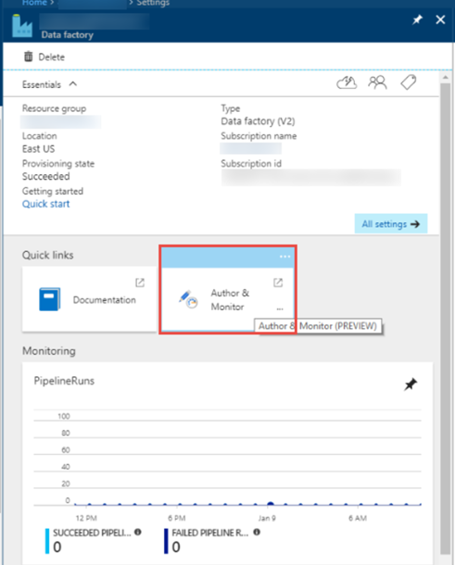Image resolution: width=455 pixels, height=565 pixels.
Task: Click the Monitoring section heading
Action: click(49, 351)
